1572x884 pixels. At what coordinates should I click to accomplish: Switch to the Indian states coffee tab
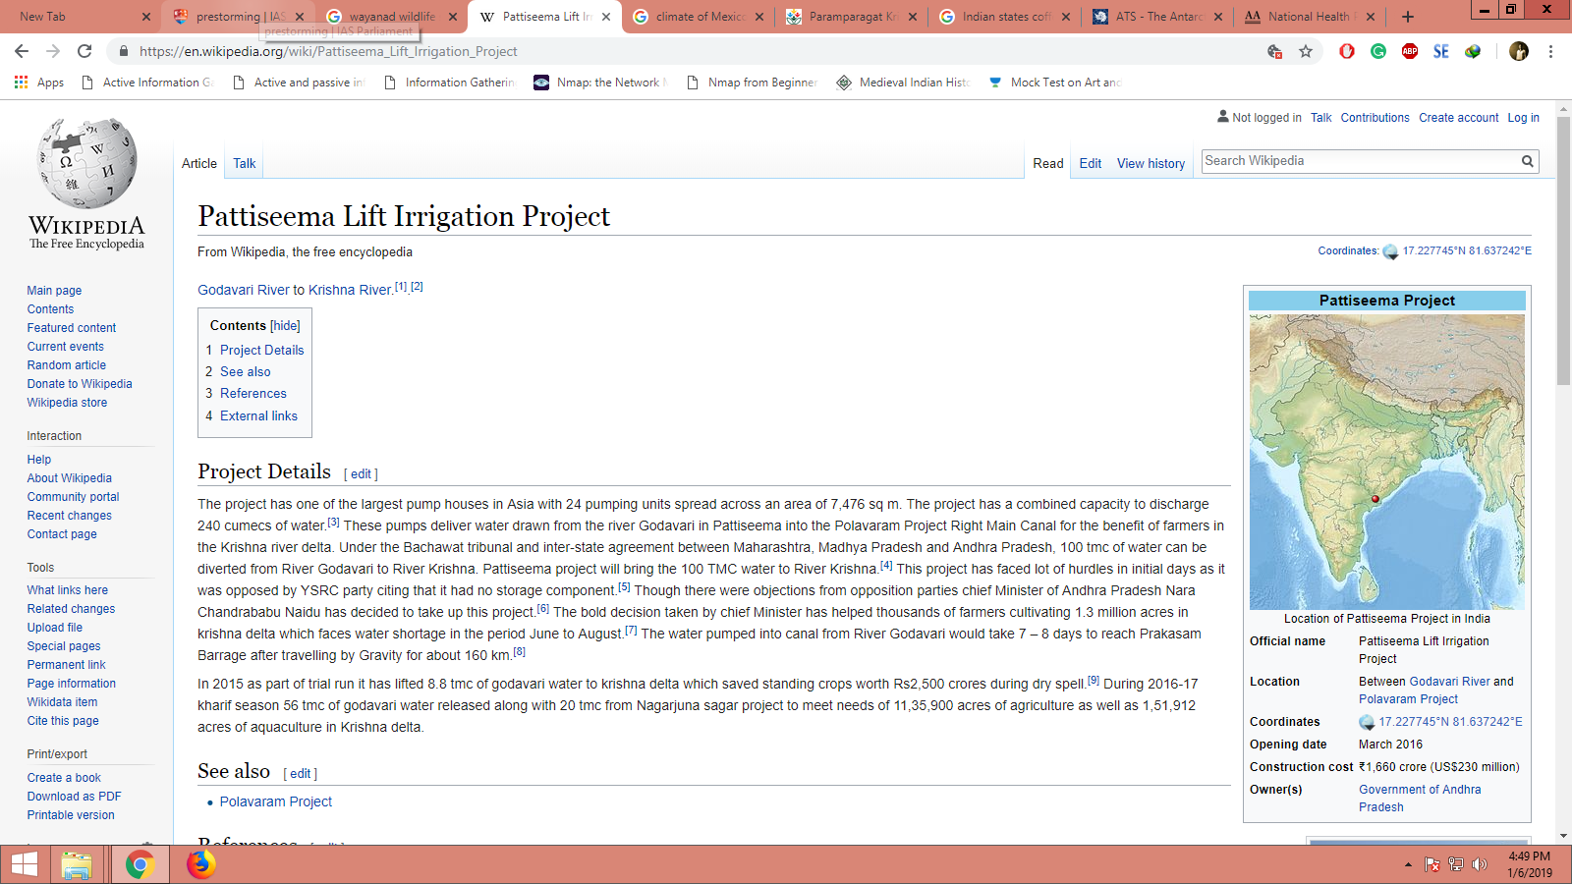(1005, 17)
